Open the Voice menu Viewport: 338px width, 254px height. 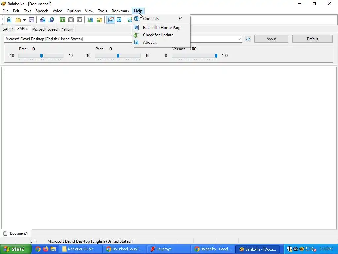tap(57, 11)
